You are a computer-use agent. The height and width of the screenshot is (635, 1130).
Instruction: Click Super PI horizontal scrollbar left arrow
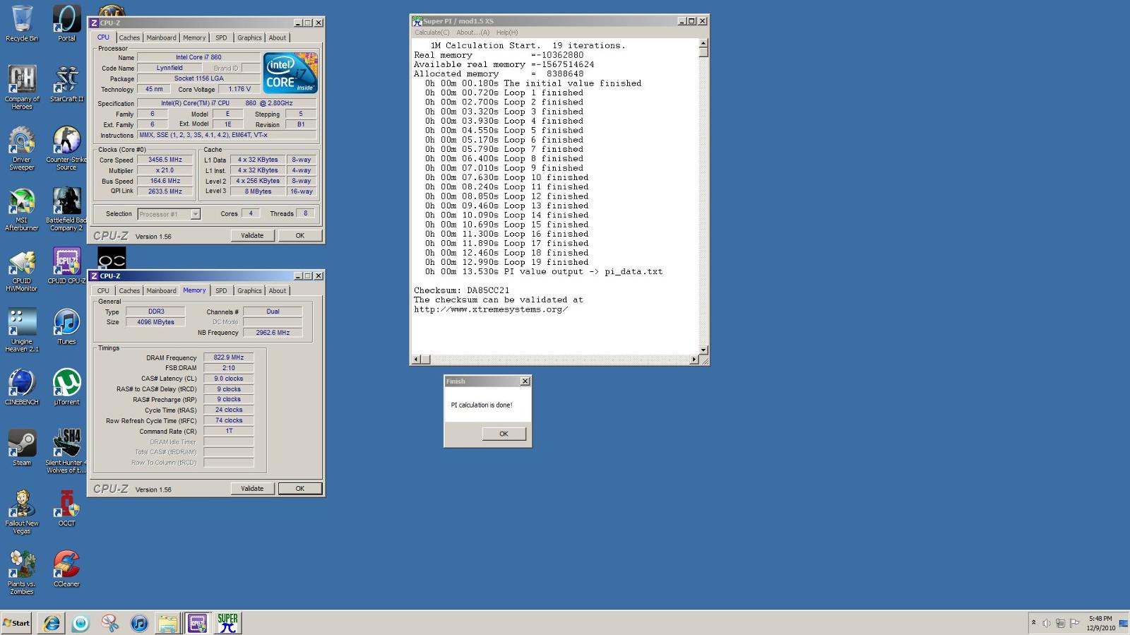(x=416, y=360)
